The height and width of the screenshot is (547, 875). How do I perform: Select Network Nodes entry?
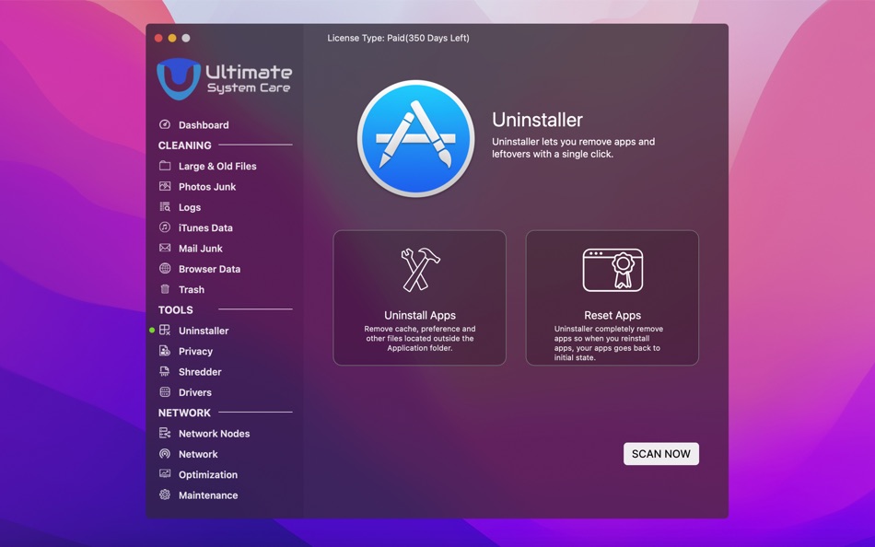click(x=214, y=434)
